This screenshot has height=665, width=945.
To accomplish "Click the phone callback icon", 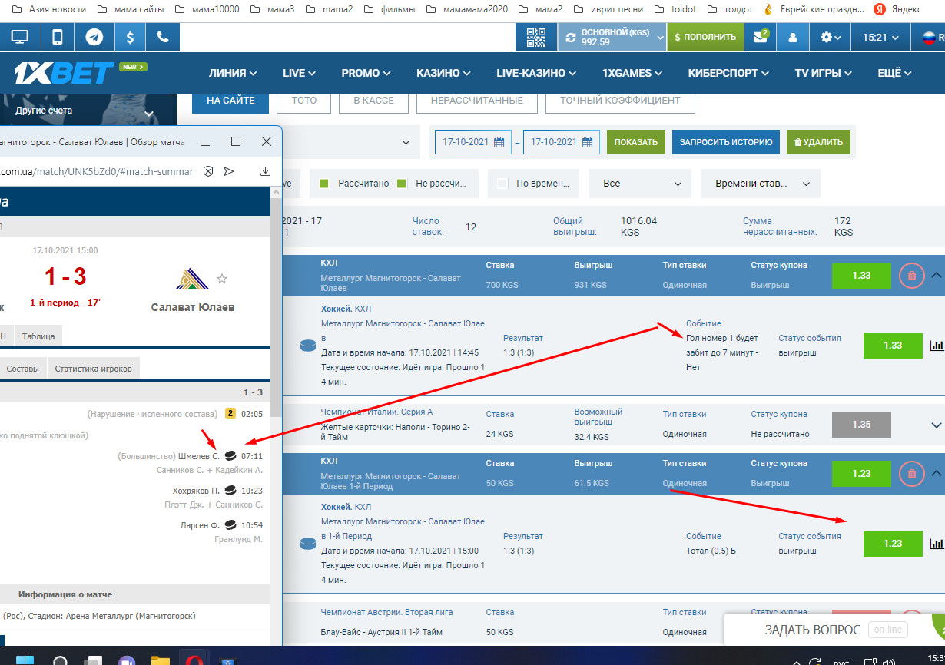I will (x=162, y=37).
